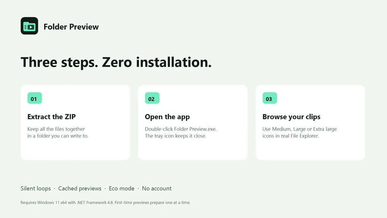Image resolution: width=387 pixels, height=218 pixels.
Task: Click the Silent loops feature label
Action: 36,189
